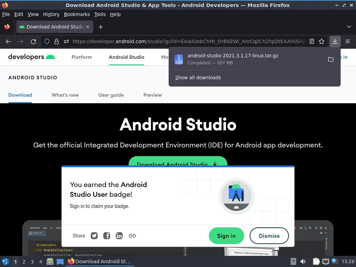Open the Tools menu
356x267 pixels.
(100, 14)
